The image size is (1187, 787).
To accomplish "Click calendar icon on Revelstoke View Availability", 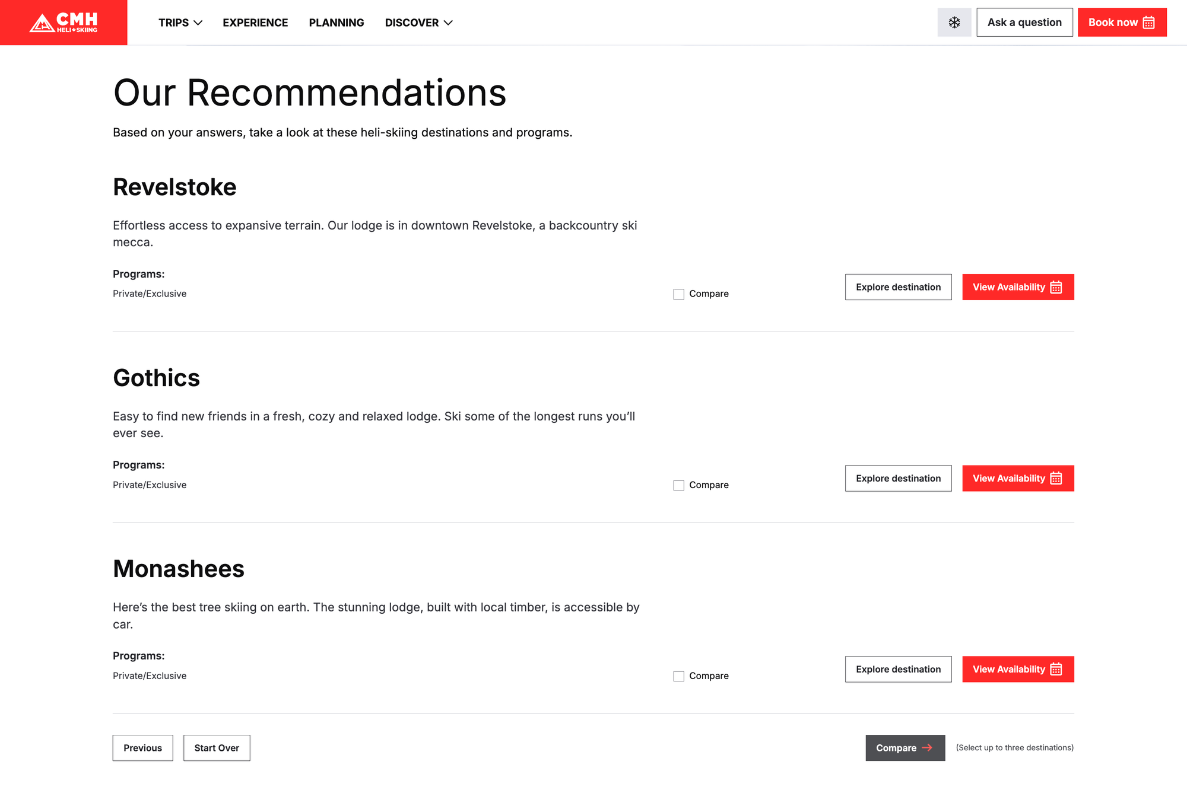I will click(x=1056, y=288).
